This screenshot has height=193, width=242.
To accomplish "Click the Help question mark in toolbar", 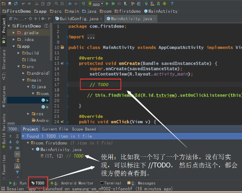I will pyautogui.click(x=172, y=3).
